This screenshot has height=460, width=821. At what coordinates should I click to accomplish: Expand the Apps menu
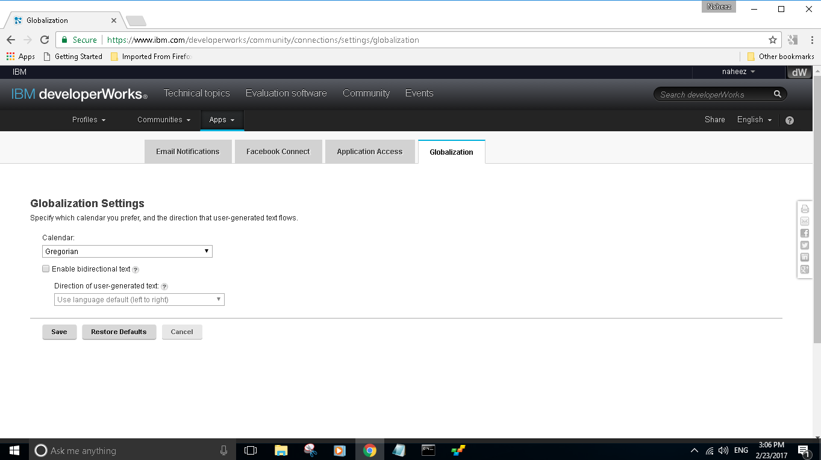pyautogui.click(x=222, y=120)
